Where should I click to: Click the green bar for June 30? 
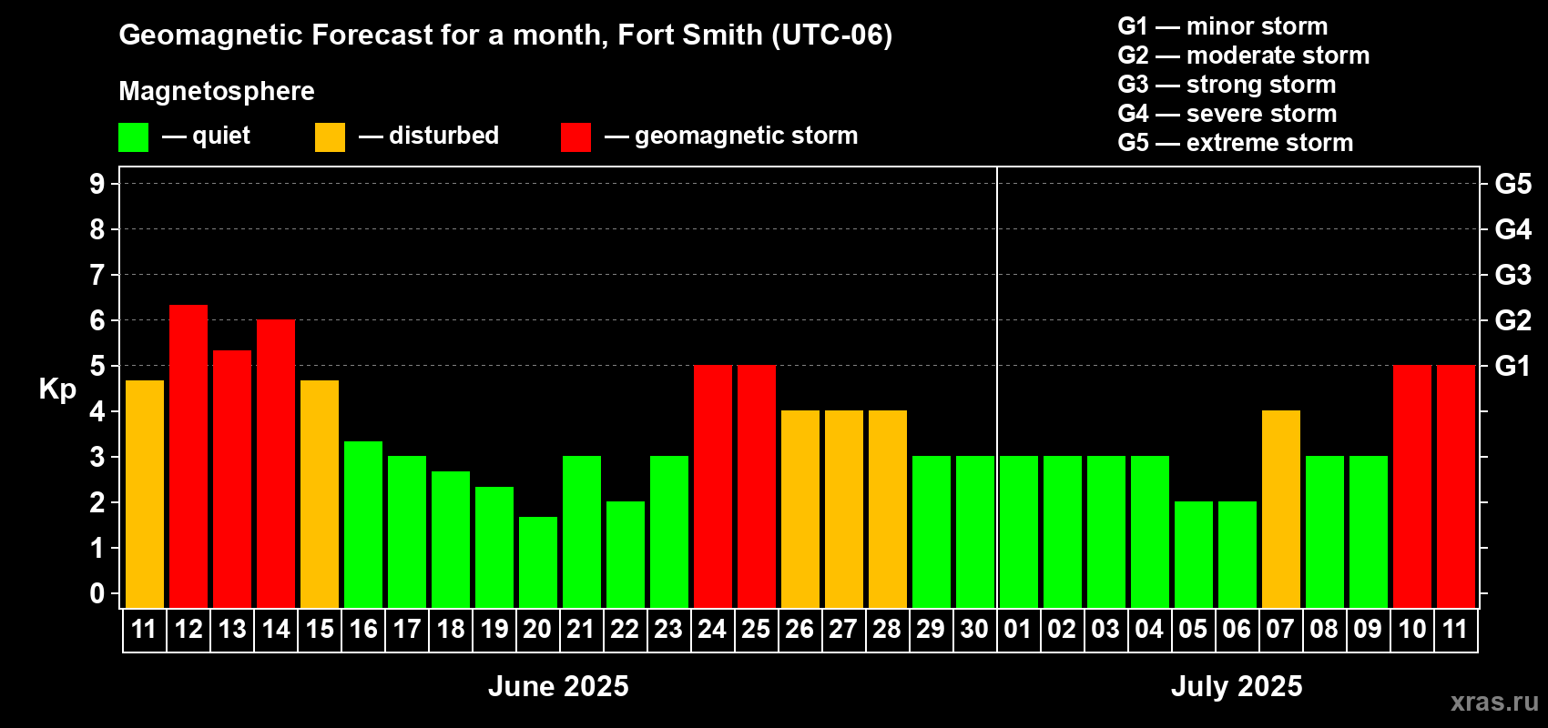click(975, 531)
